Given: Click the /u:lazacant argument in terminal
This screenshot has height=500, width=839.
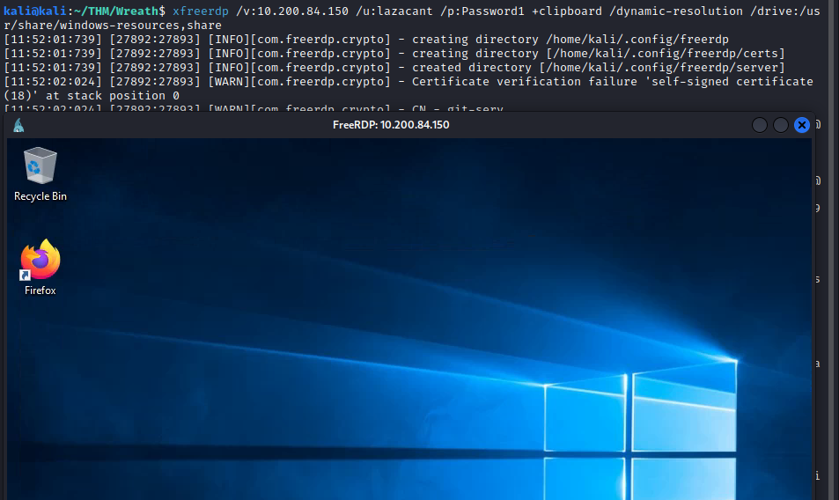Looking at the screenshot, I should pos(394,11).
